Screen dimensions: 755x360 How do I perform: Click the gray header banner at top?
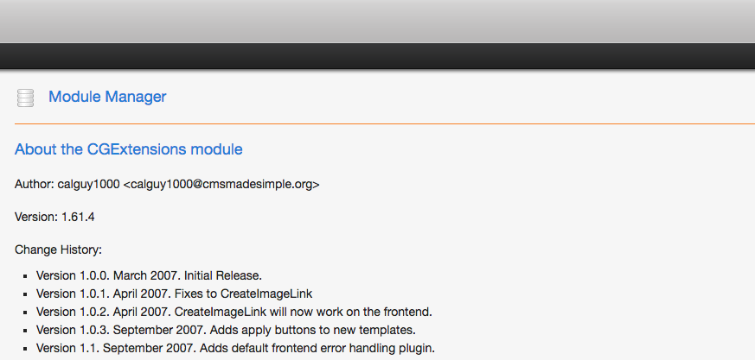point(377,21)
